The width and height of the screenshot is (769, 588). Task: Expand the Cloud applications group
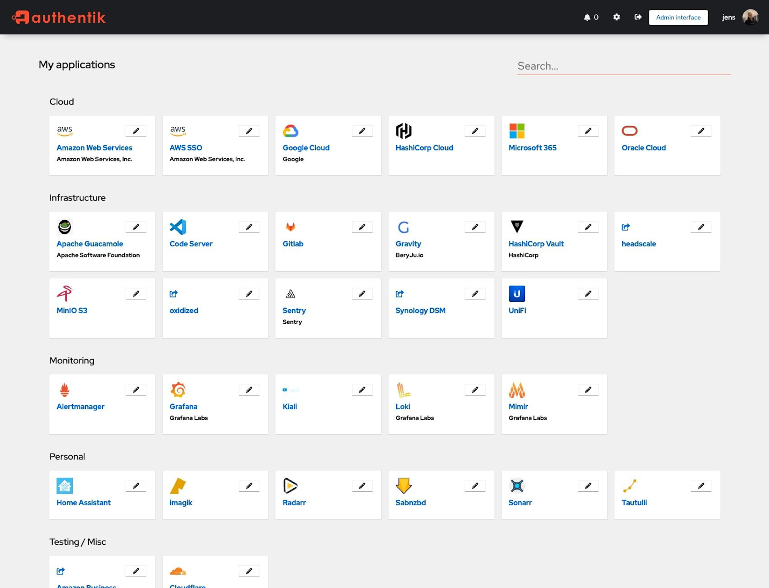[61, 101]
